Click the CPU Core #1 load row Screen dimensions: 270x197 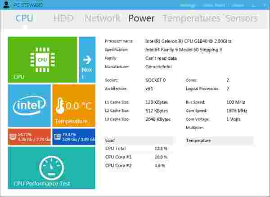[x=136, y=157]
